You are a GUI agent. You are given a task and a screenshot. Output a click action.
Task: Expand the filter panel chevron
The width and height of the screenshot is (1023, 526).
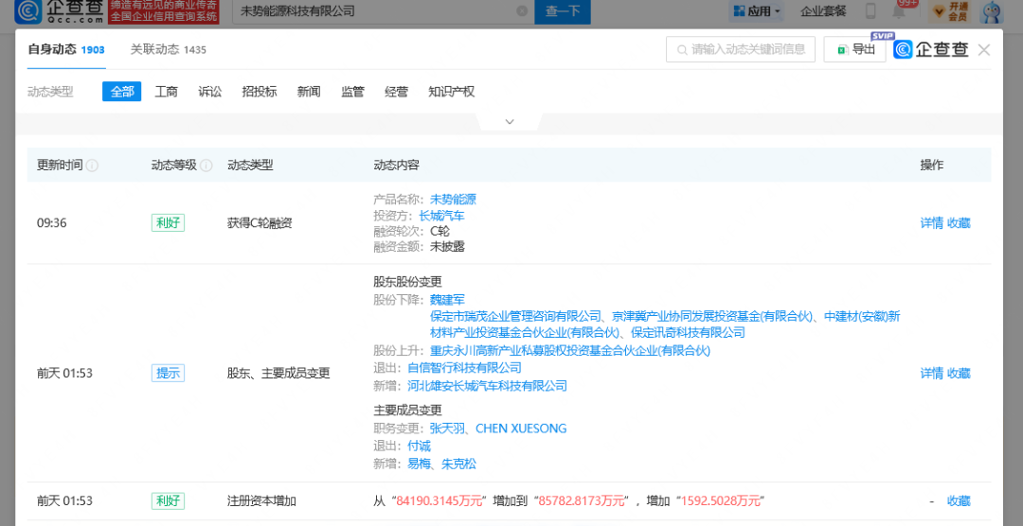click(510, 122)
